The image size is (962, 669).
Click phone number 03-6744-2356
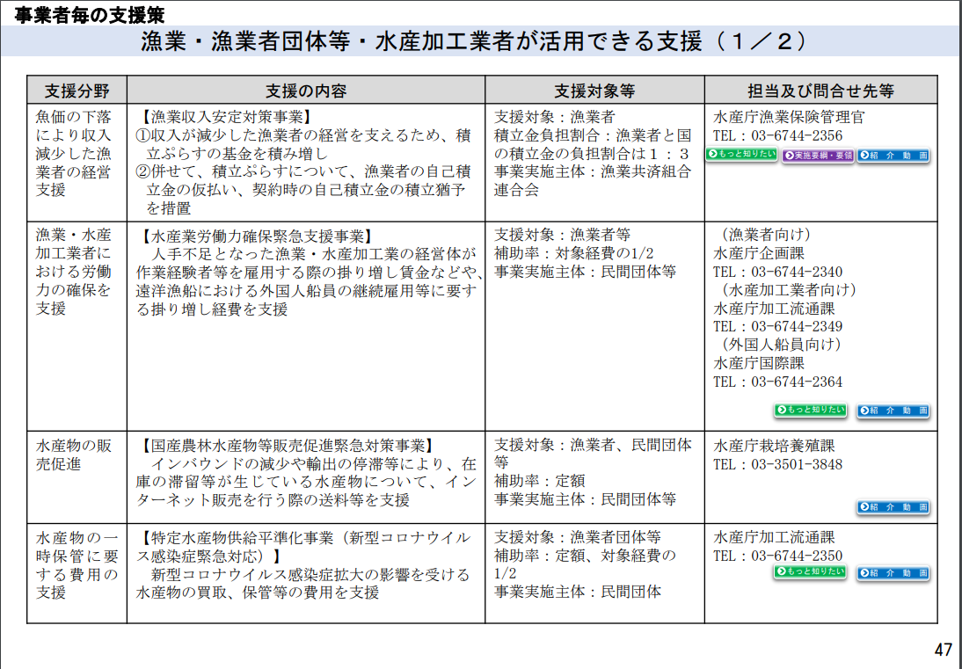click(797, 135)
